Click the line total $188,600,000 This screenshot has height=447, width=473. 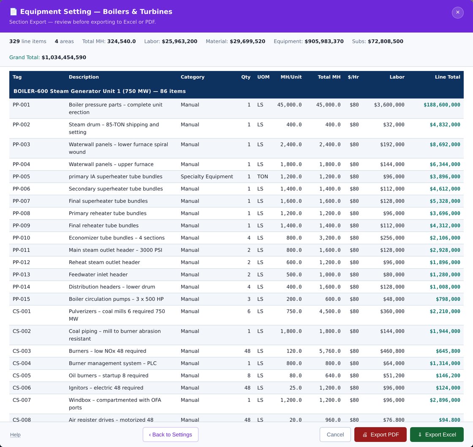point(442,105)
